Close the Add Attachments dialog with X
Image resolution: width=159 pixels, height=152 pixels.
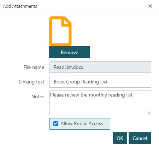(150, 6)
